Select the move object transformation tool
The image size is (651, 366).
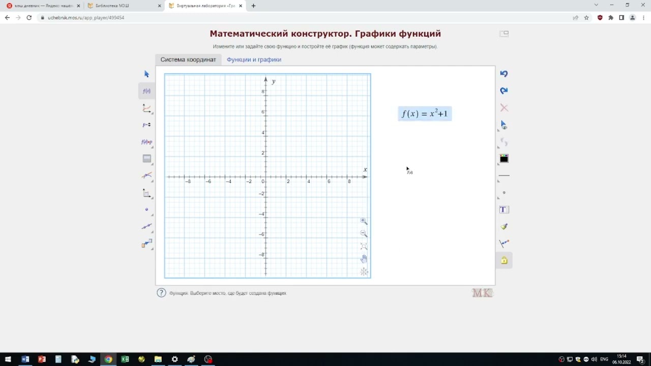pyautogui.click(x=147, y=243)
